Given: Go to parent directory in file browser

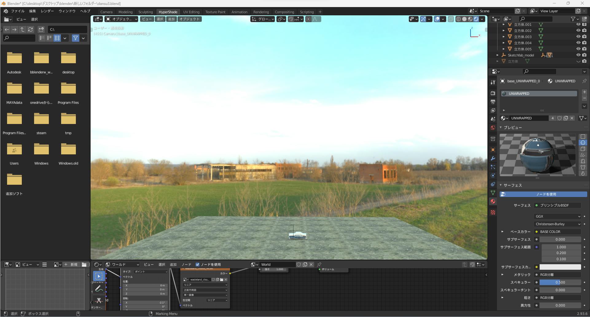Looking at the screenshot, I should coord(22,29).
